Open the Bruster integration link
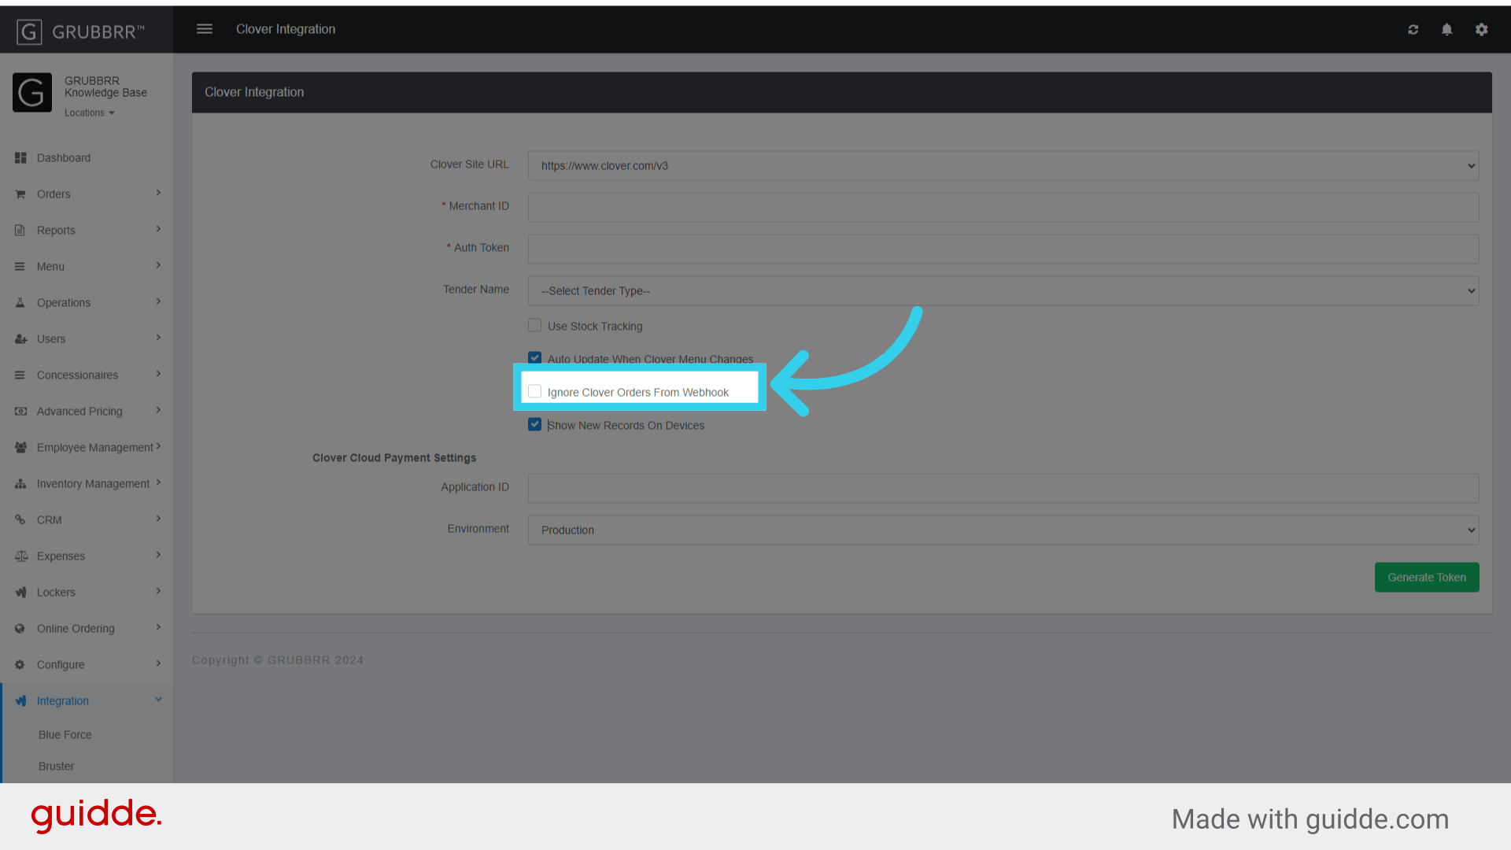Viewport: 1511px width, 850px height. (56, 767)
